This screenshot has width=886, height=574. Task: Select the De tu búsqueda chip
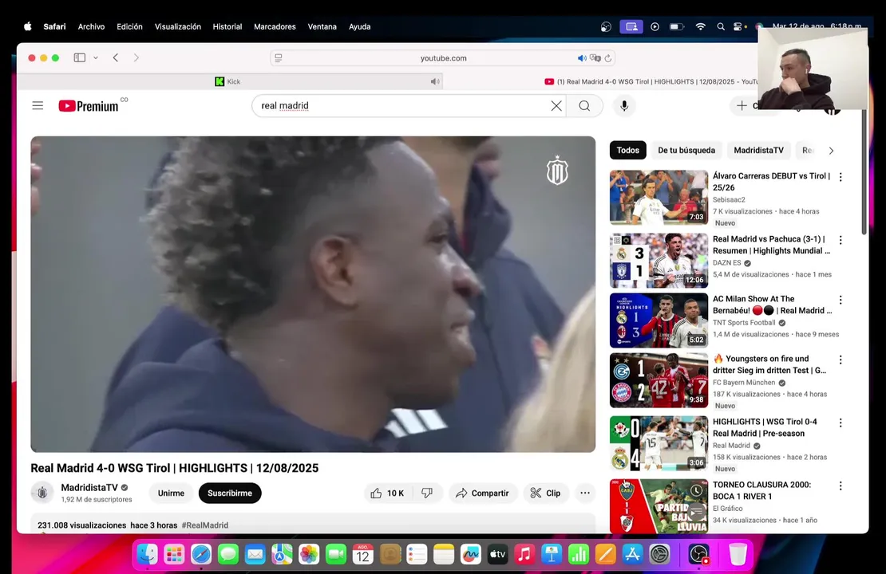pyautogui.click(x=686, y=151)
